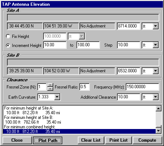Screen dimensions: 164x146
Task: Click the Clear List button
Action: pyautogui.click(x=91, y=140)
